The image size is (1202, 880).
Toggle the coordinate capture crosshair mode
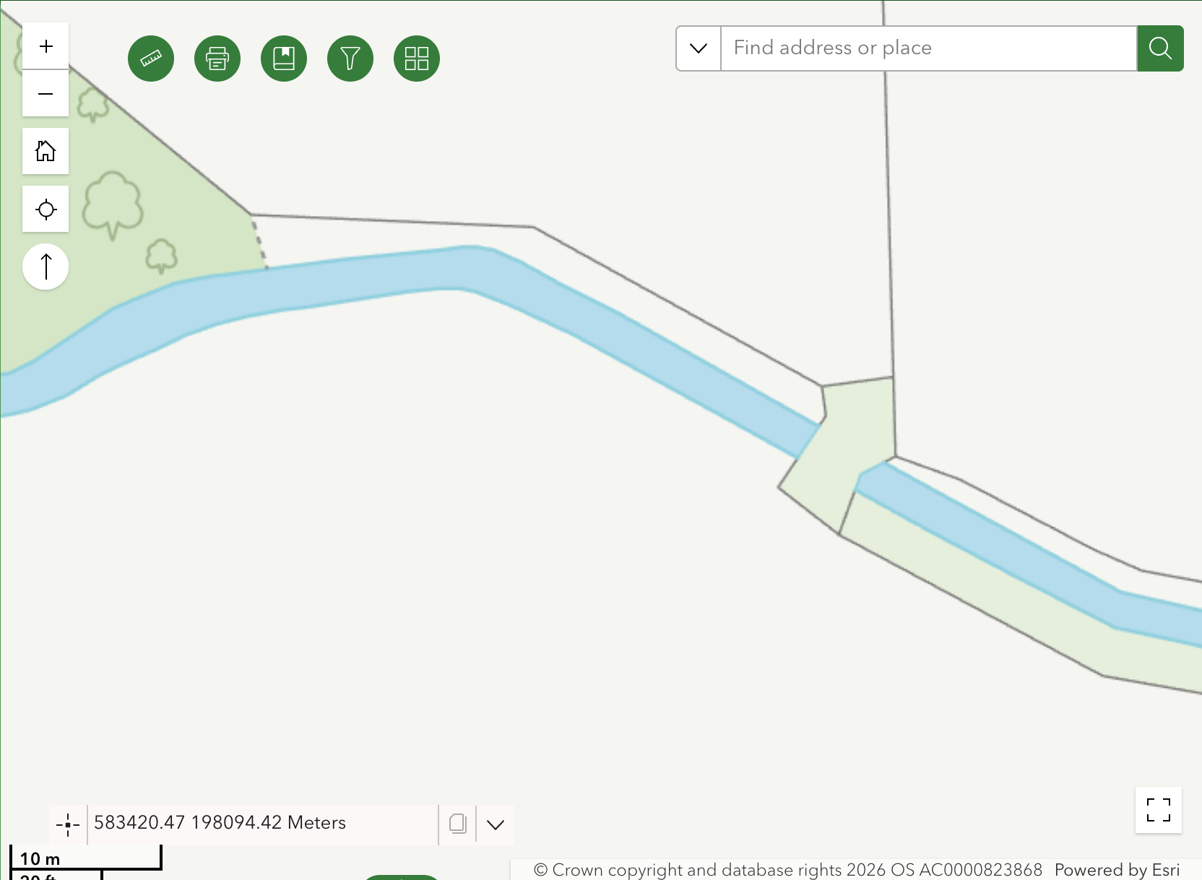(68, 824)
